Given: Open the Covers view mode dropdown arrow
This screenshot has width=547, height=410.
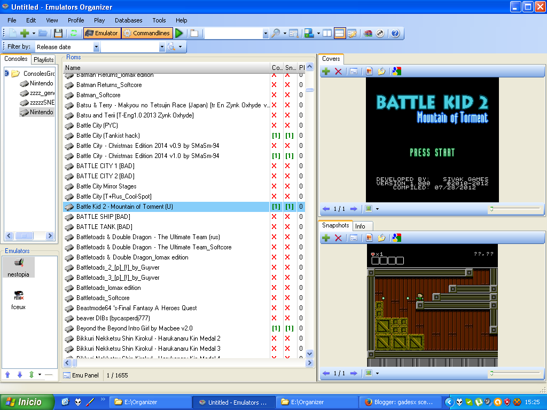Looking at the screenshot, I should point(377,209).
